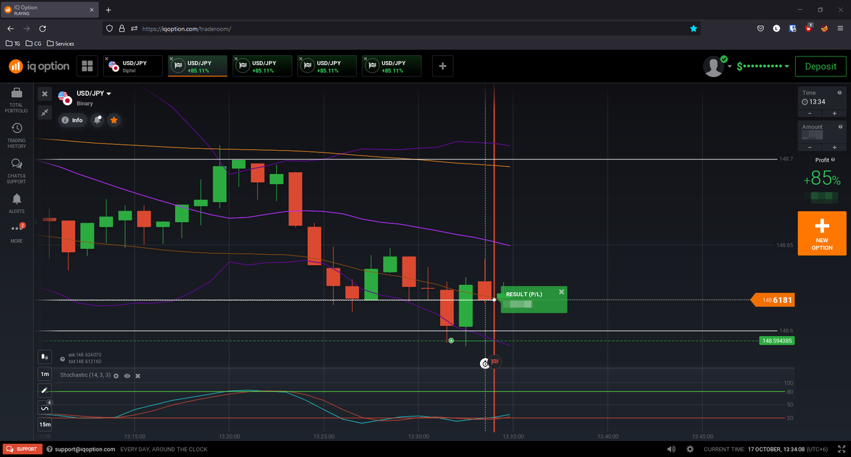
Task: Open the Firefox hamburger menu
Action: 840,29
